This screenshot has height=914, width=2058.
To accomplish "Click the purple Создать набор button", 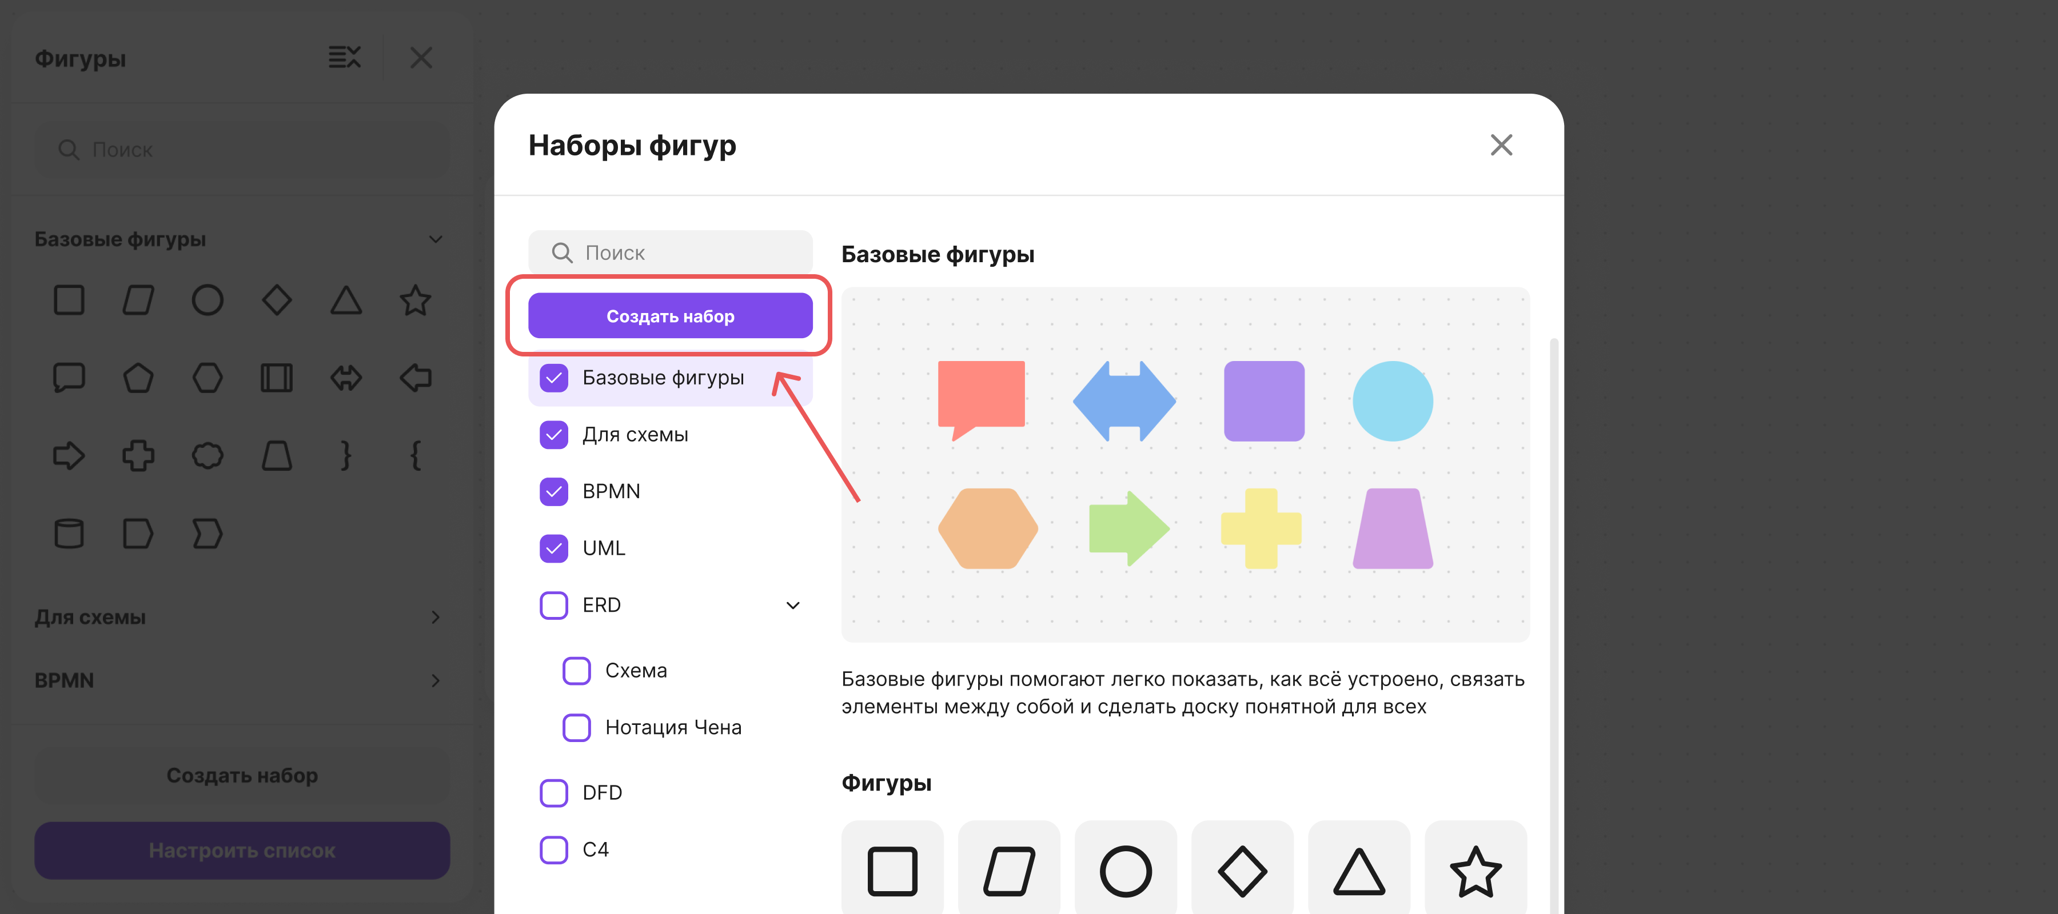I will coord(671,316).
